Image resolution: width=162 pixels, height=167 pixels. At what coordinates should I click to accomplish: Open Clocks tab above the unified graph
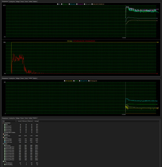26,78
